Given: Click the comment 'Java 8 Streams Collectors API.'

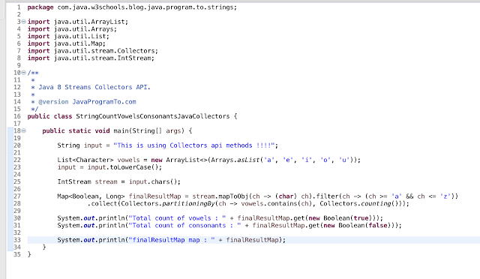Looking at the screenshot, I should click(94, 87).
